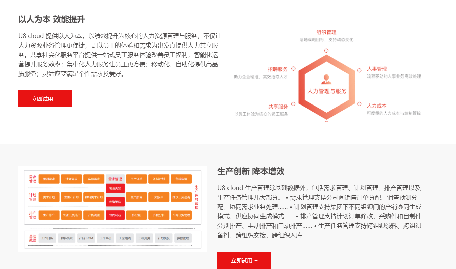Click the 人力成本 label

(377, 106)
